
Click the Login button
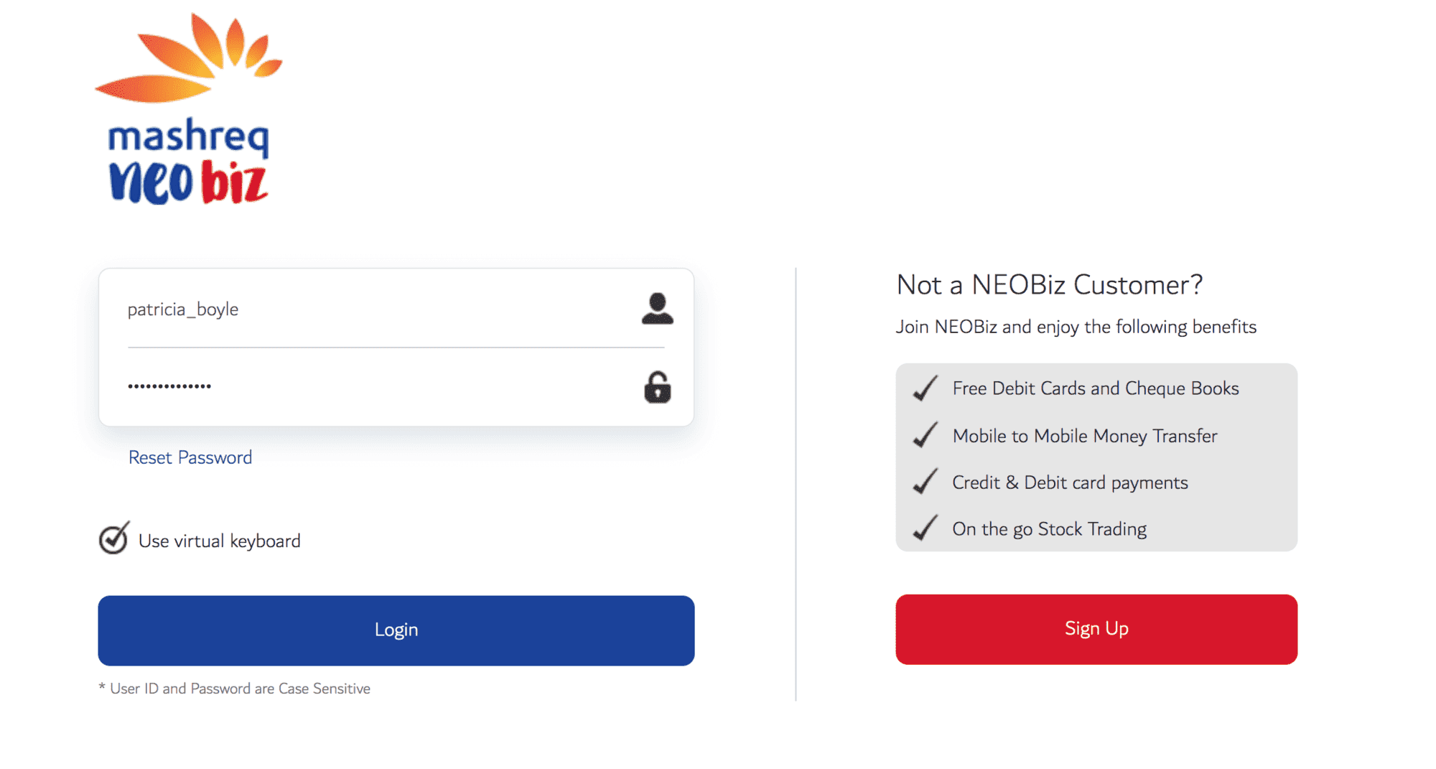click(396, 629)
